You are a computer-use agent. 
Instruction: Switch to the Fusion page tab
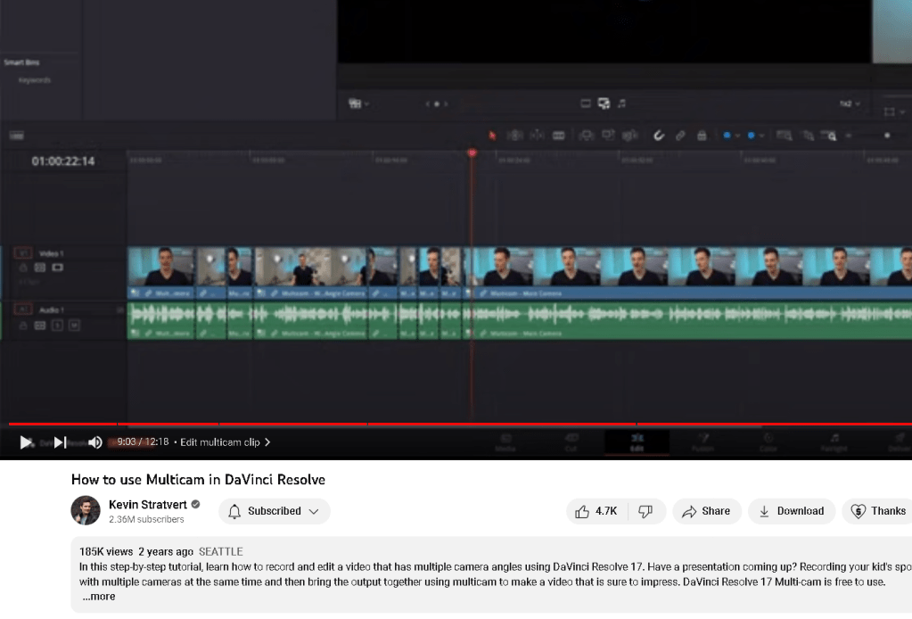(x=702, y=442)
